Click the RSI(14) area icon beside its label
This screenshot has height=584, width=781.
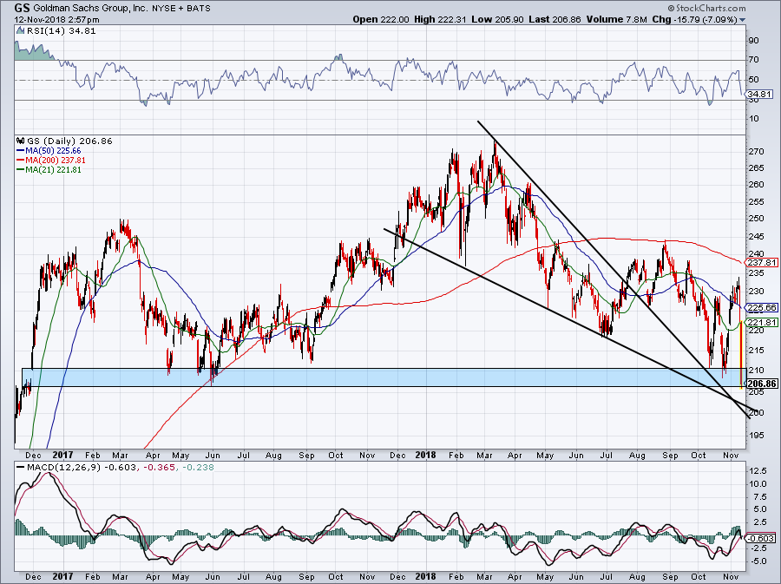pyautogui.click(x=21, y=31)
